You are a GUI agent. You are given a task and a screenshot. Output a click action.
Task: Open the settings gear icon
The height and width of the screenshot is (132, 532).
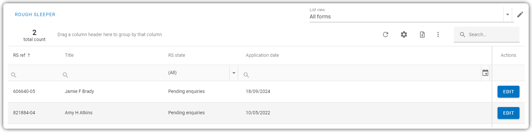point(404,34)
